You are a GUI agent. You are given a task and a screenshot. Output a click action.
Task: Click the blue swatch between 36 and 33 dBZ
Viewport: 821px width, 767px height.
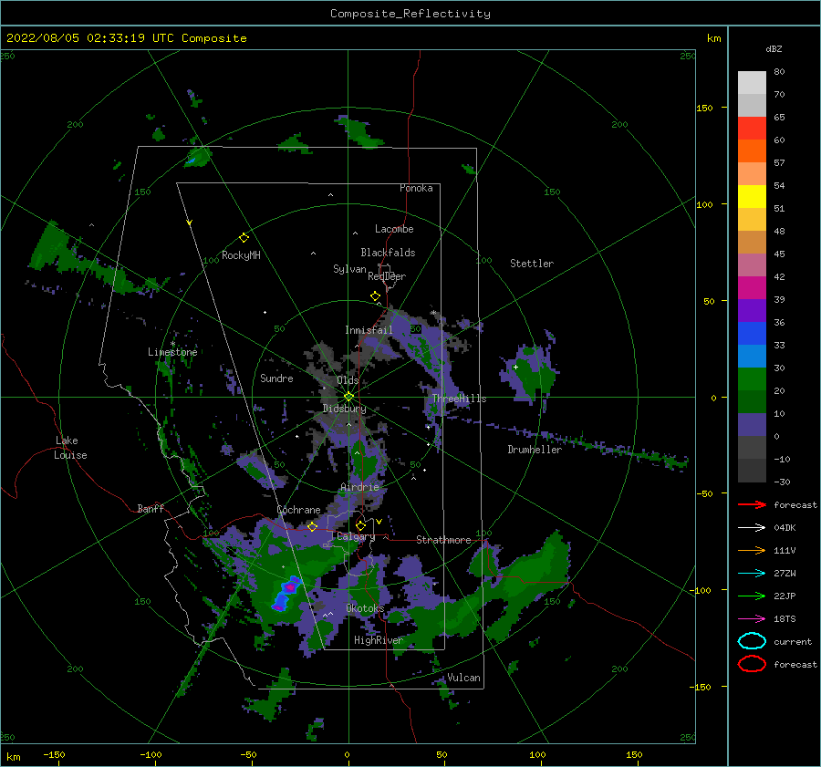(x=752, y=334)
